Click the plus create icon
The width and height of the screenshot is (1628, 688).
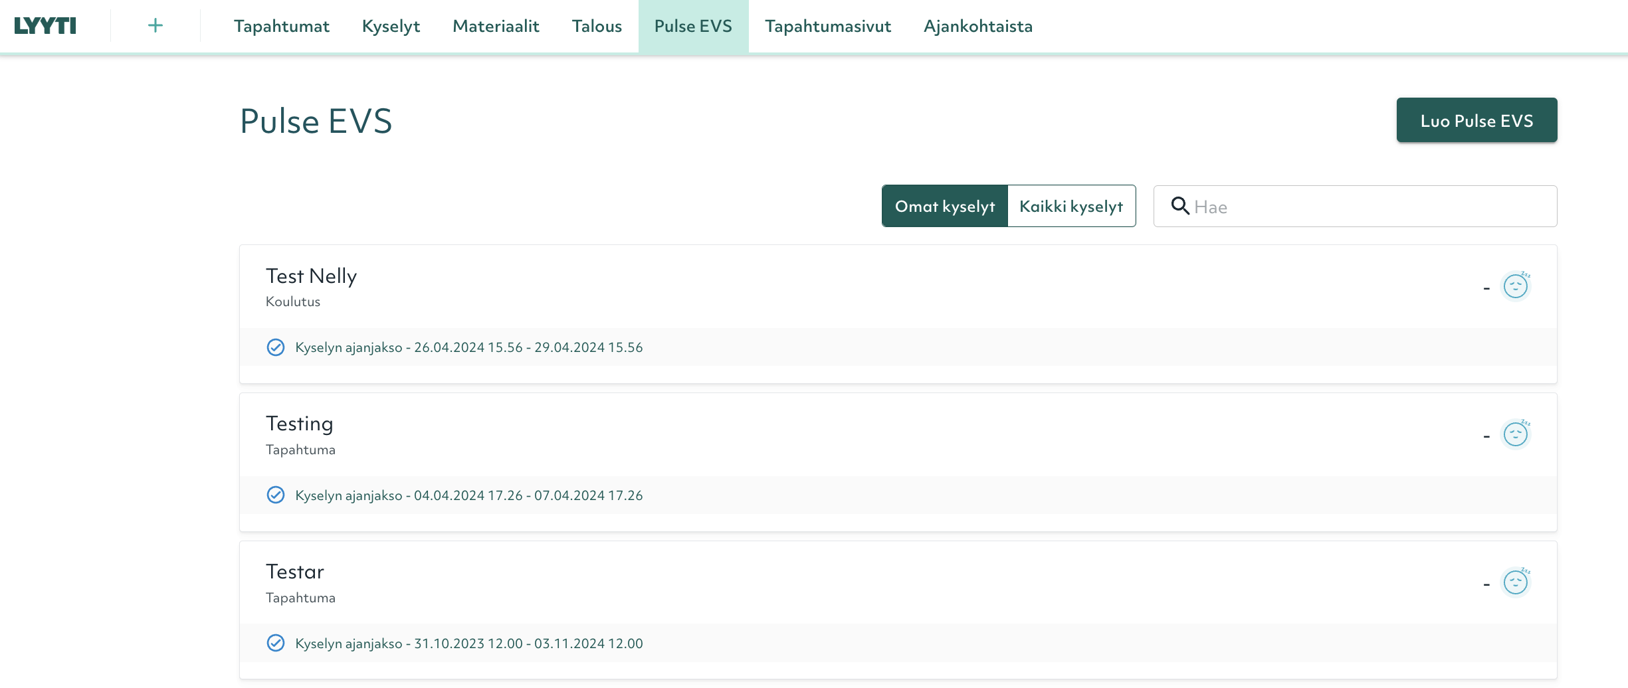pos(155,26)
